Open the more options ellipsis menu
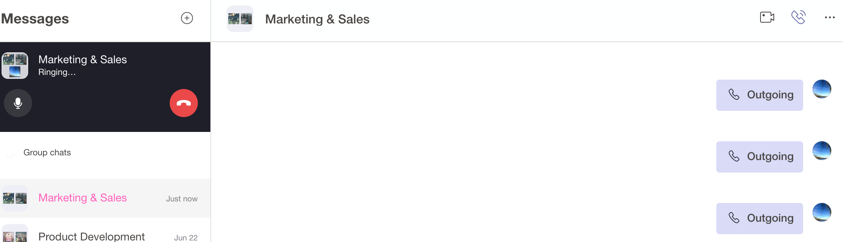 830,18
